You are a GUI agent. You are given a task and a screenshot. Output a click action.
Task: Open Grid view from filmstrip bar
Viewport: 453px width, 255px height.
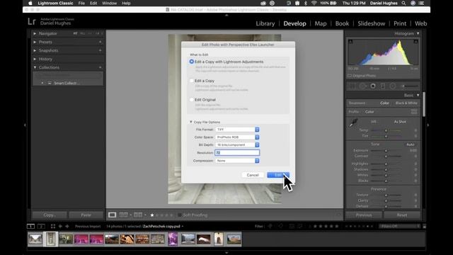(53, 226)
